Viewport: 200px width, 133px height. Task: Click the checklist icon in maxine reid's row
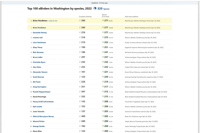[x=80, y=37]
